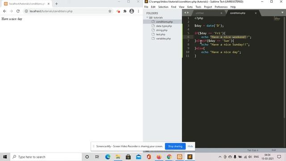Open Chrome three-dot menu
Image resolution: width=286 pixels, height=161 pixels.
point(139,11)
